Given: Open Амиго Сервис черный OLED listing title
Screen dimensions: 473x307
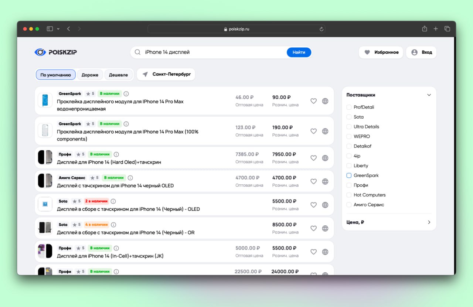Looking at the screenshot, I should click(115, 185).
